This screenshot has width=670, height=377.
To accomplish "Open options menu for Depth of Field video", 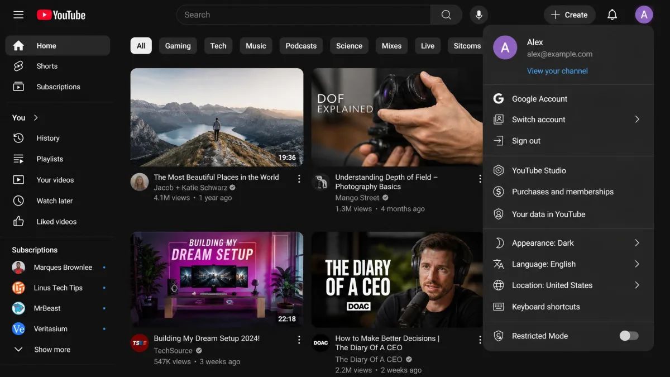I will [479, 179].
